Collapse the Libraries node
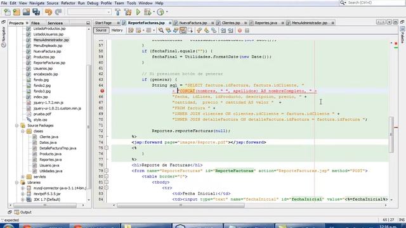Image resolution: width=406 pixels, height=228 pixels. 17,182
